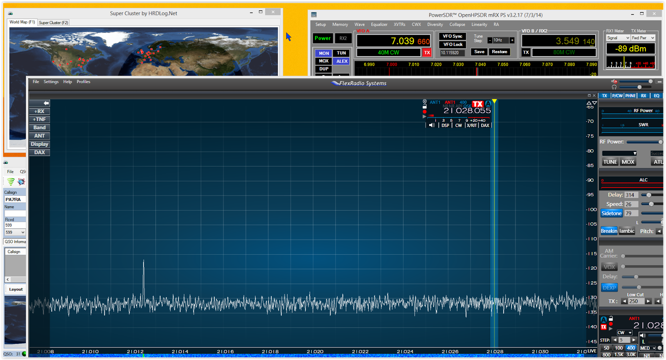Click the slice lock padlock icon
666x360 pixels.
pyautogui.click(x=425, y=106)
